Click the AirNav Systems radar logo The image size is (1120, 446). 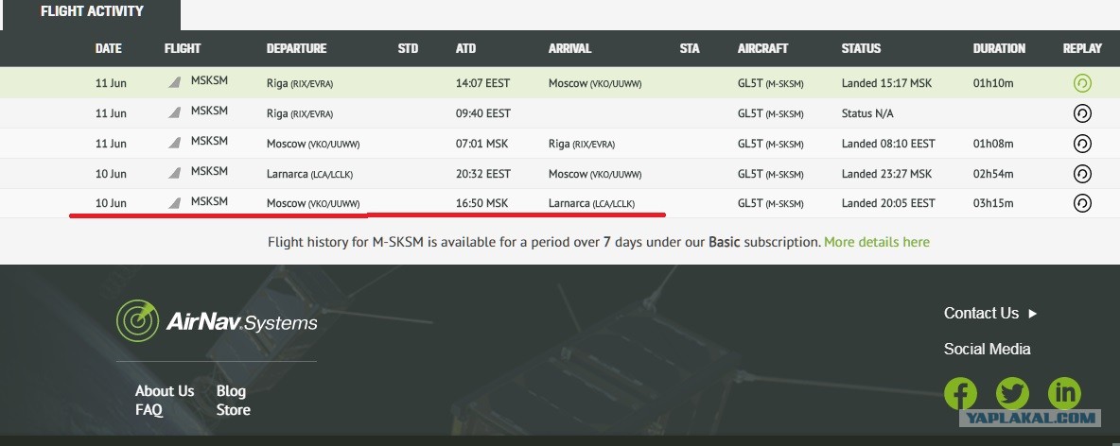point(137,320)
